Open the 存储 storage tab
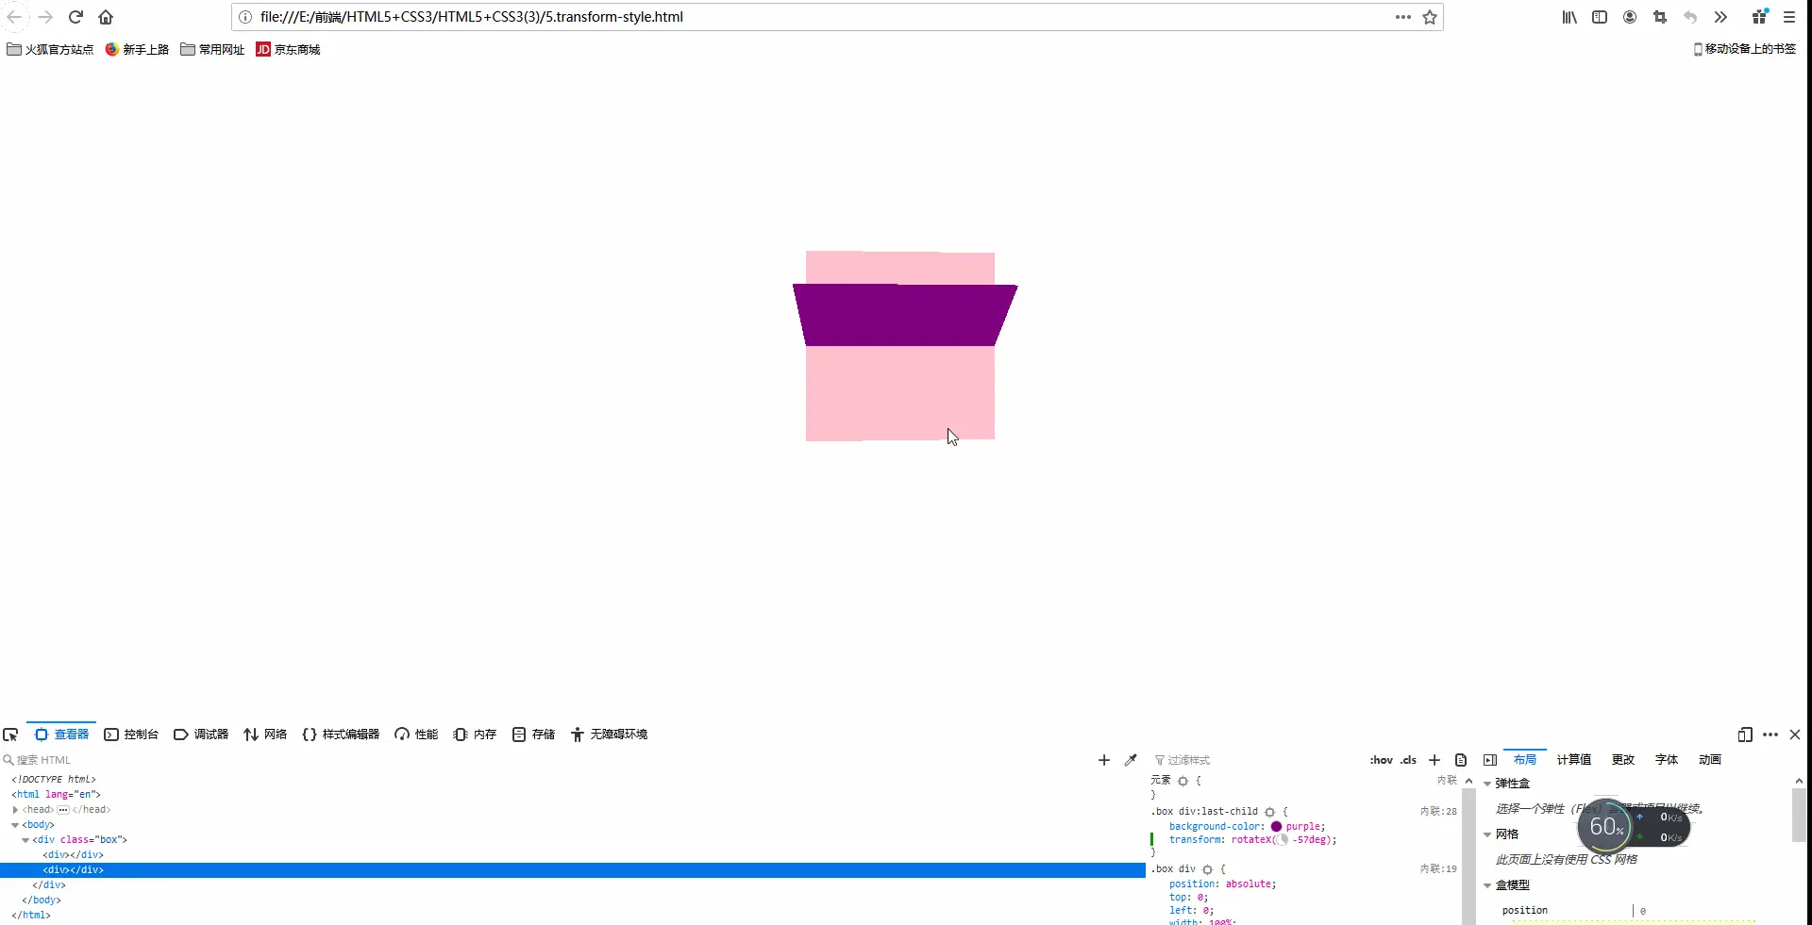This screenshot has width=1812, height=925. point(533,735)
